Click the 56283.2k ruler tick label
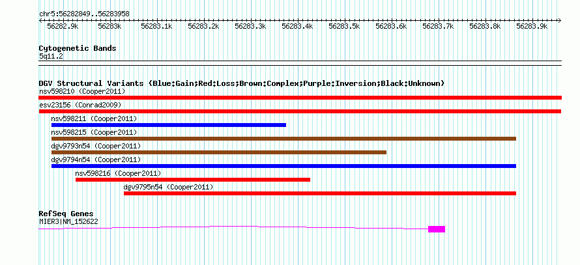The height and width of the screenshot is (265, 580). (x=204, y=26)
